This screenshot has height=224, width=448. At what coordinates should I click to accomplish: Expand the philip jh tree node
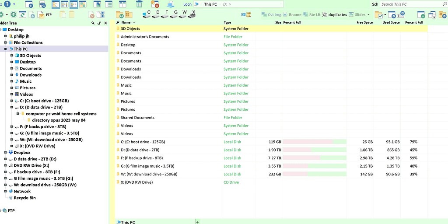pyautogui.click(x=5, y=36)
